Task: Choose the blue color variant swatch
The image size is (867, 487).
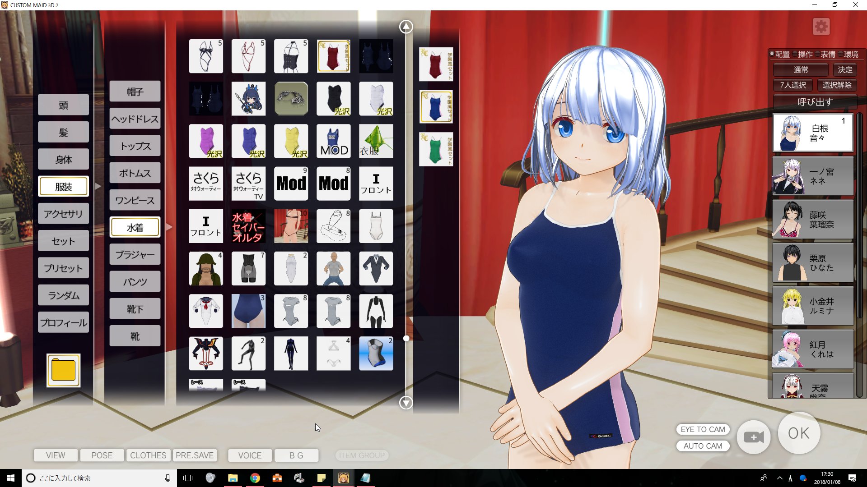Action: (436, 107)
